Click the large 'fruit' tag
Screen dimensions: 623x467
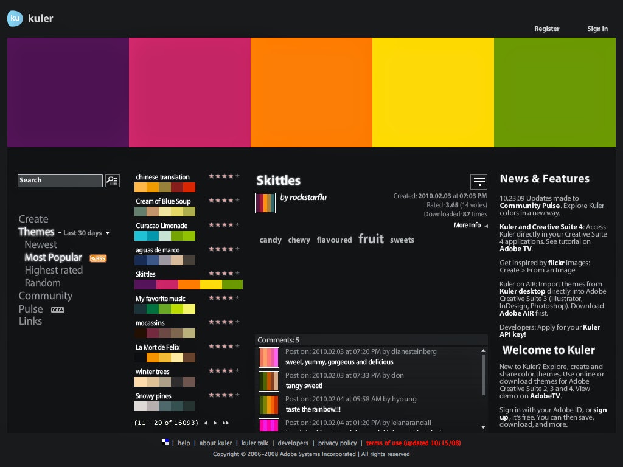pyautogui.click(x=371, y=238)
